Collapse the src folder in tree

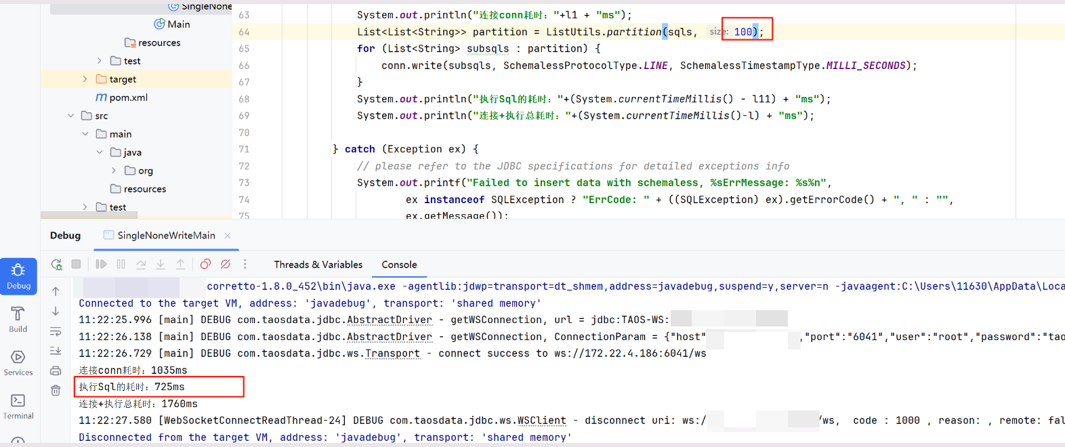[70, 116]
